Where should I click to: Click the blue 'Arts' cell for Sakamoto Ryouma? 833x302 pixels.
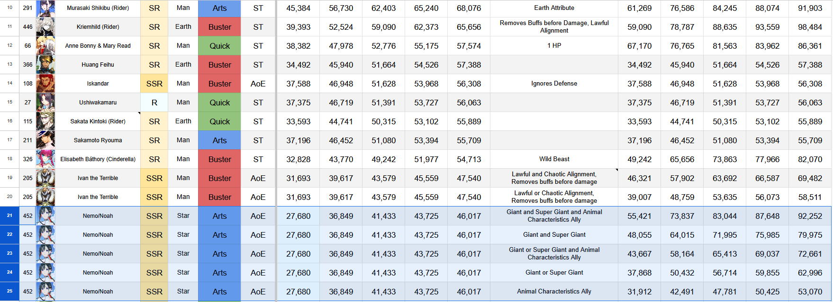click(x=219, y=140)
